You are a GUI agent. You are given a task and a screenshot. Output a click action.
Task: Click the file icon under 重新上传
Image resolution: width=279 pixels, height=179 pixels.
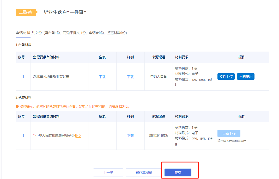[x=219, y=141]
